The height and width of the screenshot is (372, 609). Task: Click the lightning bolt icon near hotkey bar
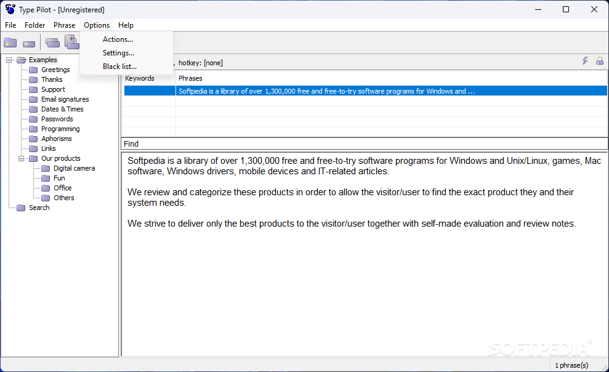click(x=586, y=60)
